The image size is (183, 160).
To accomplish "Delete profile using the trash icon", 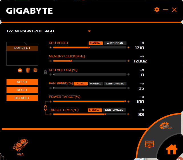I will click(28, 70).
